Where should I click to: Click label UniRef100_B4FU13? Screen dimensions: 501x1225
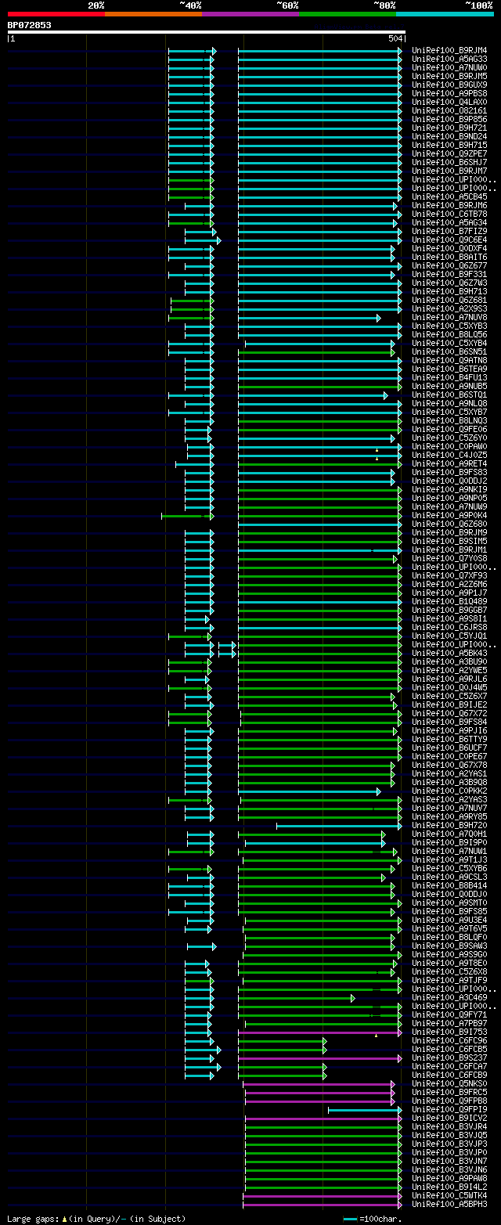pos(449,377)
